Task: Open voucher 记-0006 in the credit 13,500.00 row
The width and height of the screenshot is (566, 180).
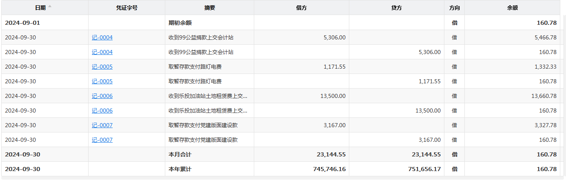Action: pos(102,111)
